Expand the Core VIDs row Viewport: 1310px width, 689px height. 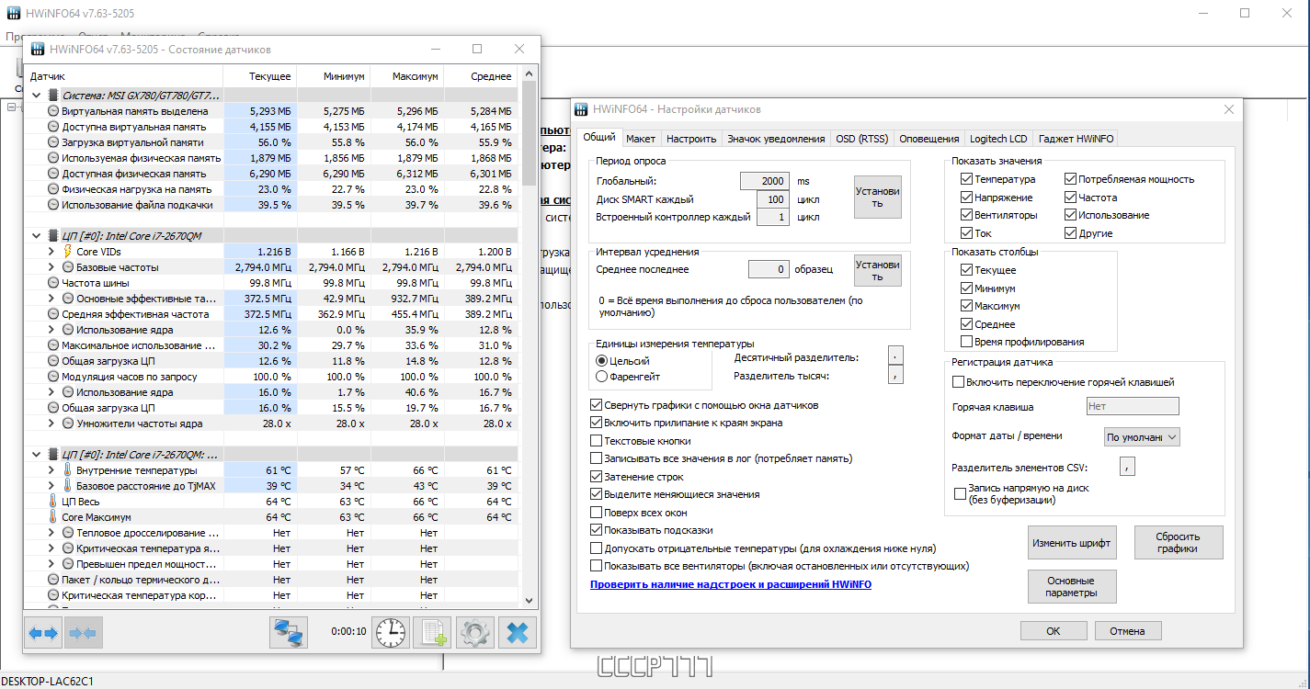(x=51, y=251)
